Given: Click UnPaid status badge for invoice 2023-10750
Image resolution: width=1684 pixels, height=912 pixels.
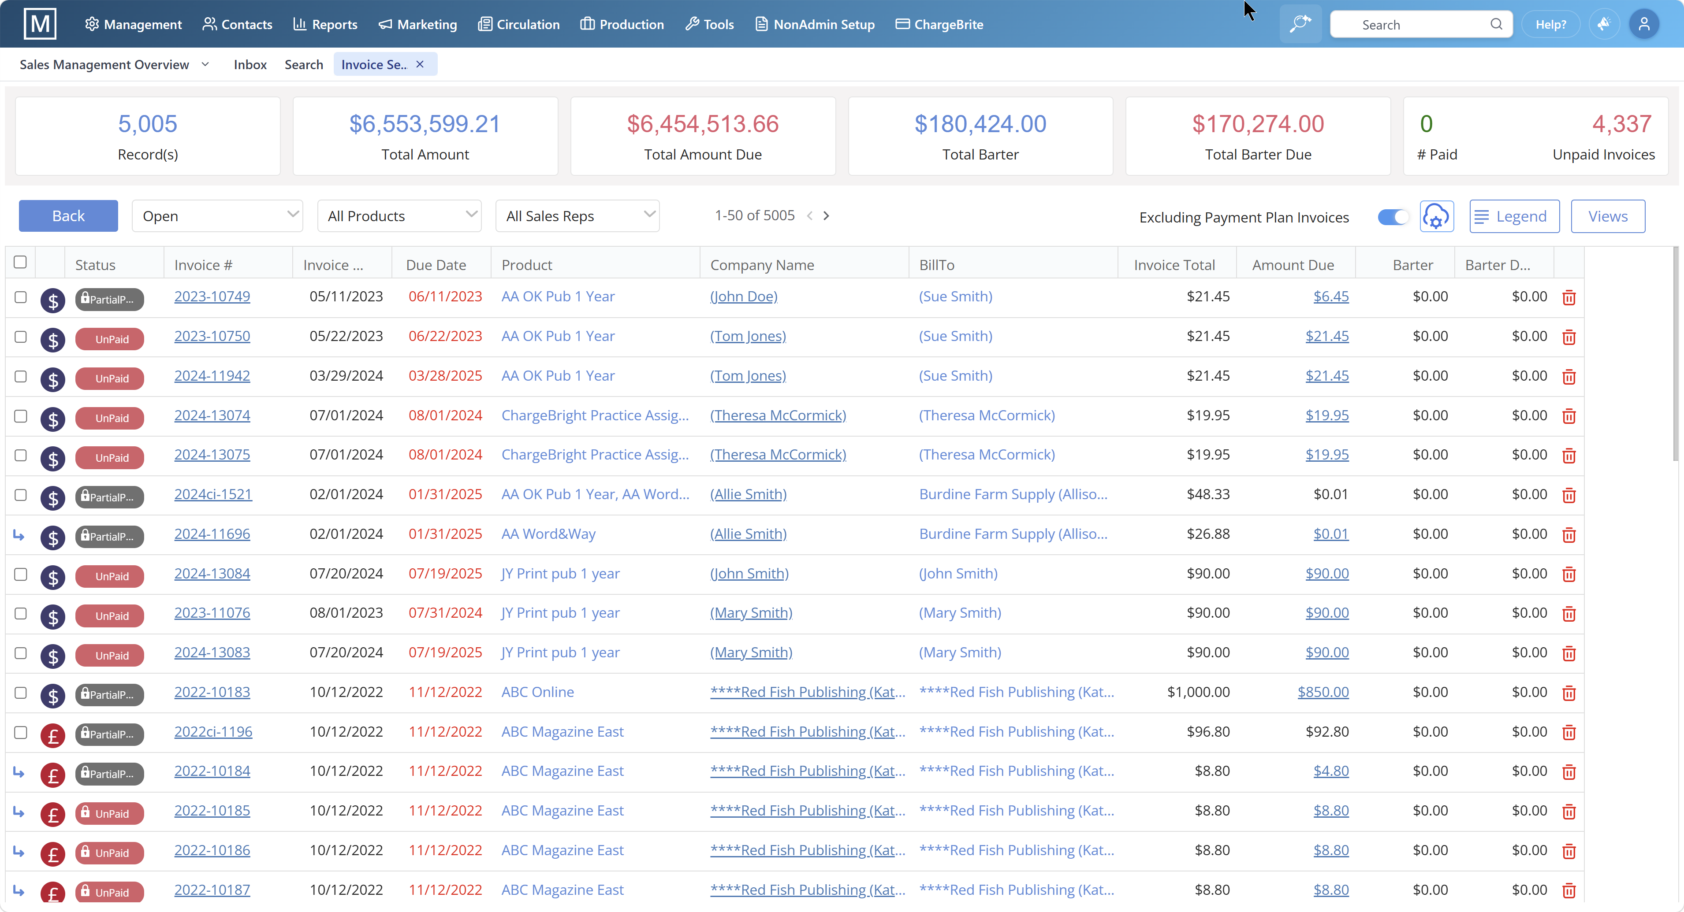Looking at the screenshot, I should click(109, 339).
